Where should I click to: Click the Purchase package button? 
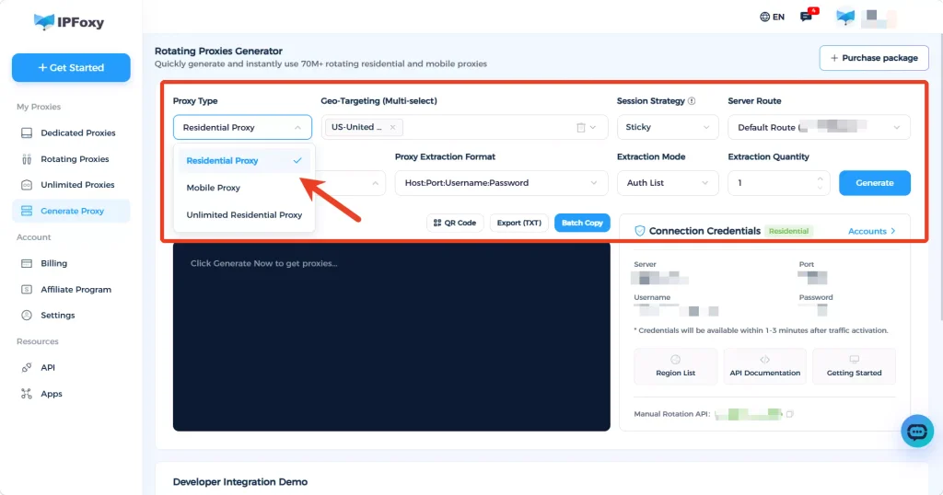[x=874, y=58]
